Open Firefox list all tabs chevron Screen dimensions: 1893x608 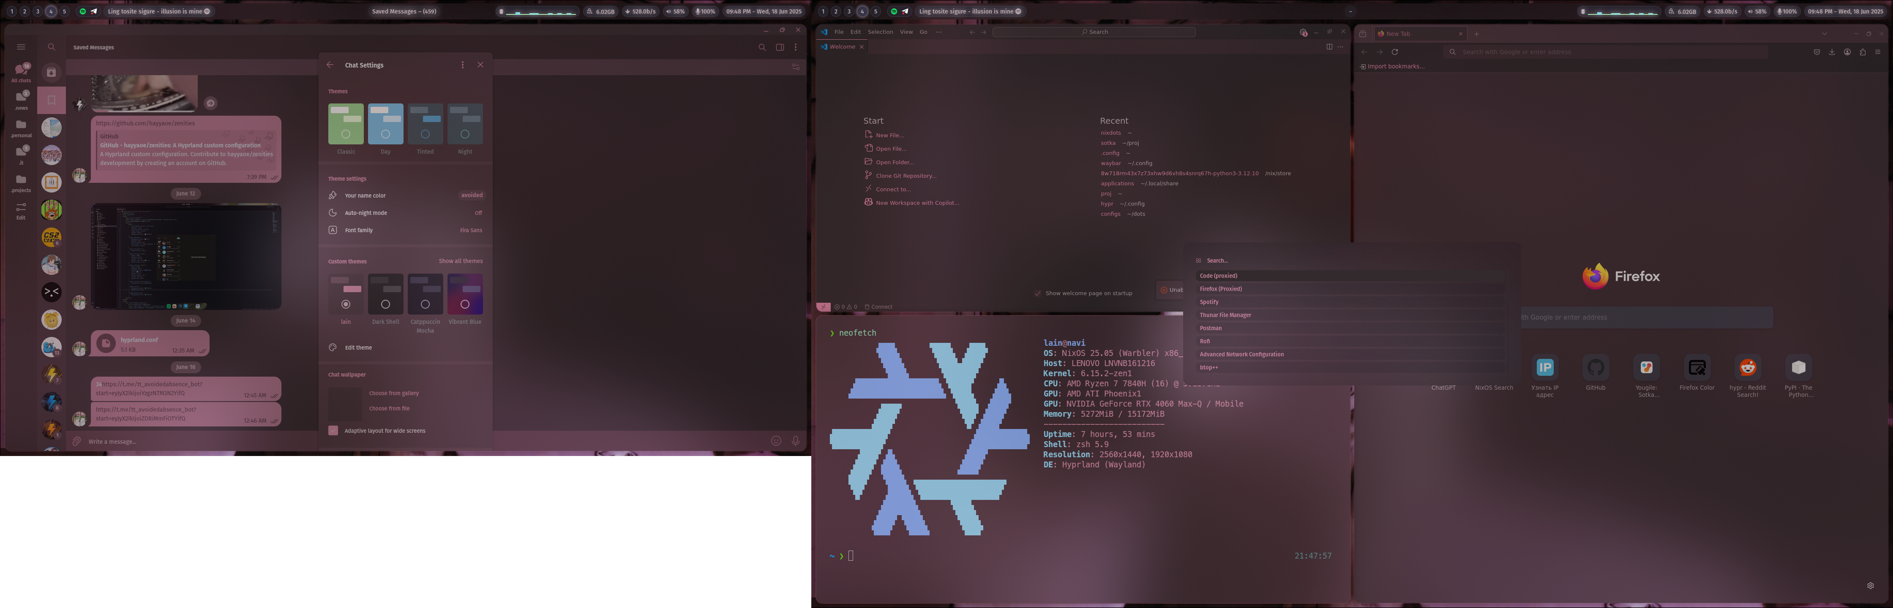(1824, 34)
